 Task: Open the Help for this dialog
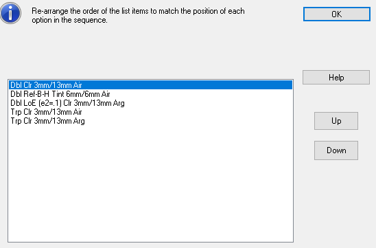click(336, 78)
